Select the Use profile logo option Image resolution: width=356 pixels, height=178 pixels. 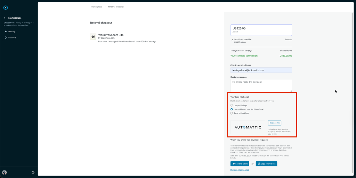pyautogui.click(x=232, y=105)
